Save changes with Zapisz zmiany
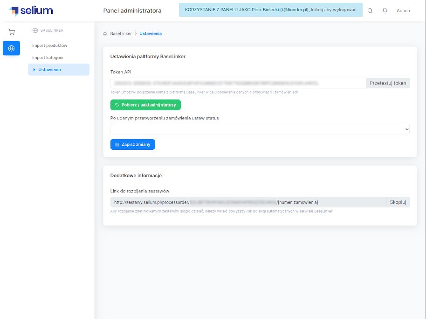426x319 pixels. (132, 145)
